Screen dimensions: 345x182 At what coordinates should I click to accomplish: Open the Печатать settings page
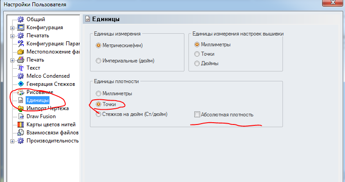pos(38,36)
